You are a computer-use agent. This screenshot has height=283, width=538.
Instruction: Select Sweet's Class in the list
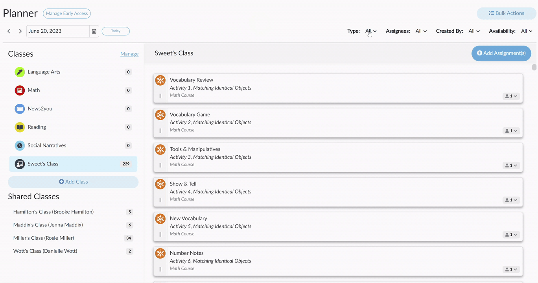(x=73, y=164)
